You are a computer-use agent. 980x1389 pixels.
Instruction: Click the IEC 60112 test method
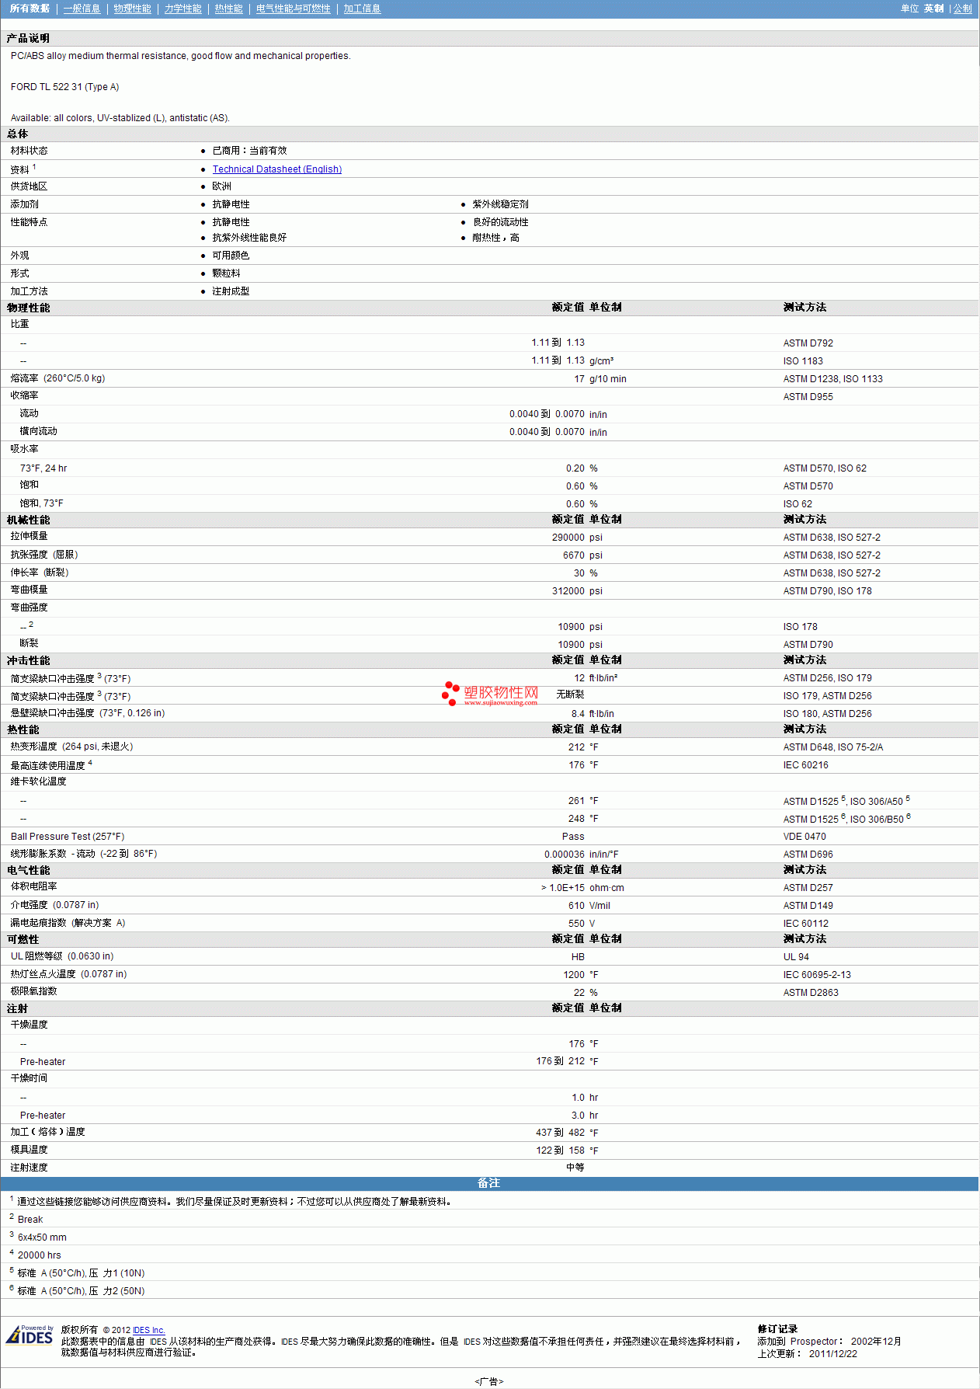(x=806, y=924)
